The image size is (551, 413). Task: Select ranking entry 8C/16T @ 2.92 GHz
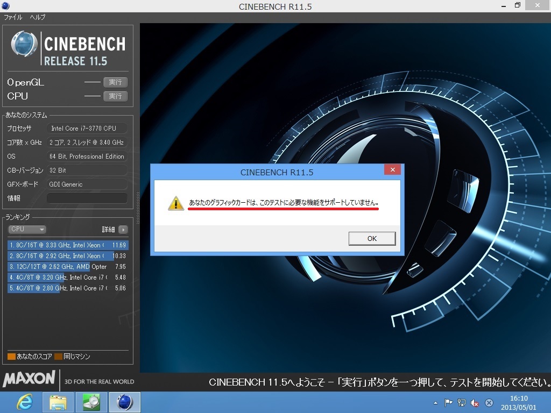(x=68, y=256)
